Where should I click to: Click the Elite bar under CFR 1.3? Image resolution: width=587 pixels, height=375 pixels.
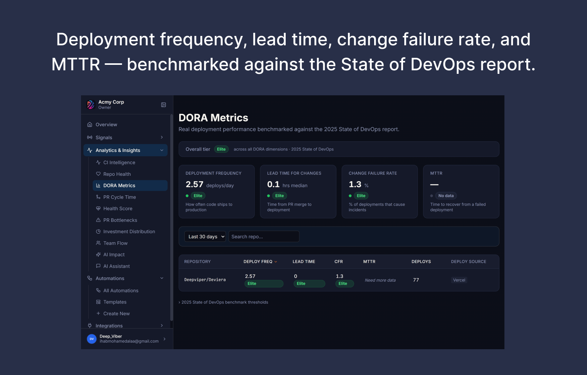click(x=344, y=284)
